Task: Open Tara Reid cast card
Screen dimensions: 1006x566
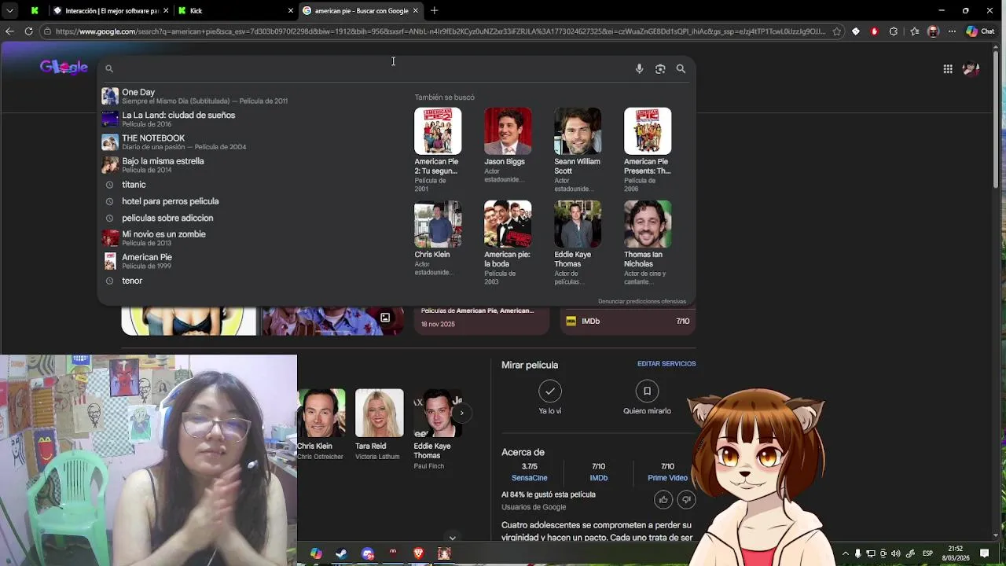Action: coord(378,425)
